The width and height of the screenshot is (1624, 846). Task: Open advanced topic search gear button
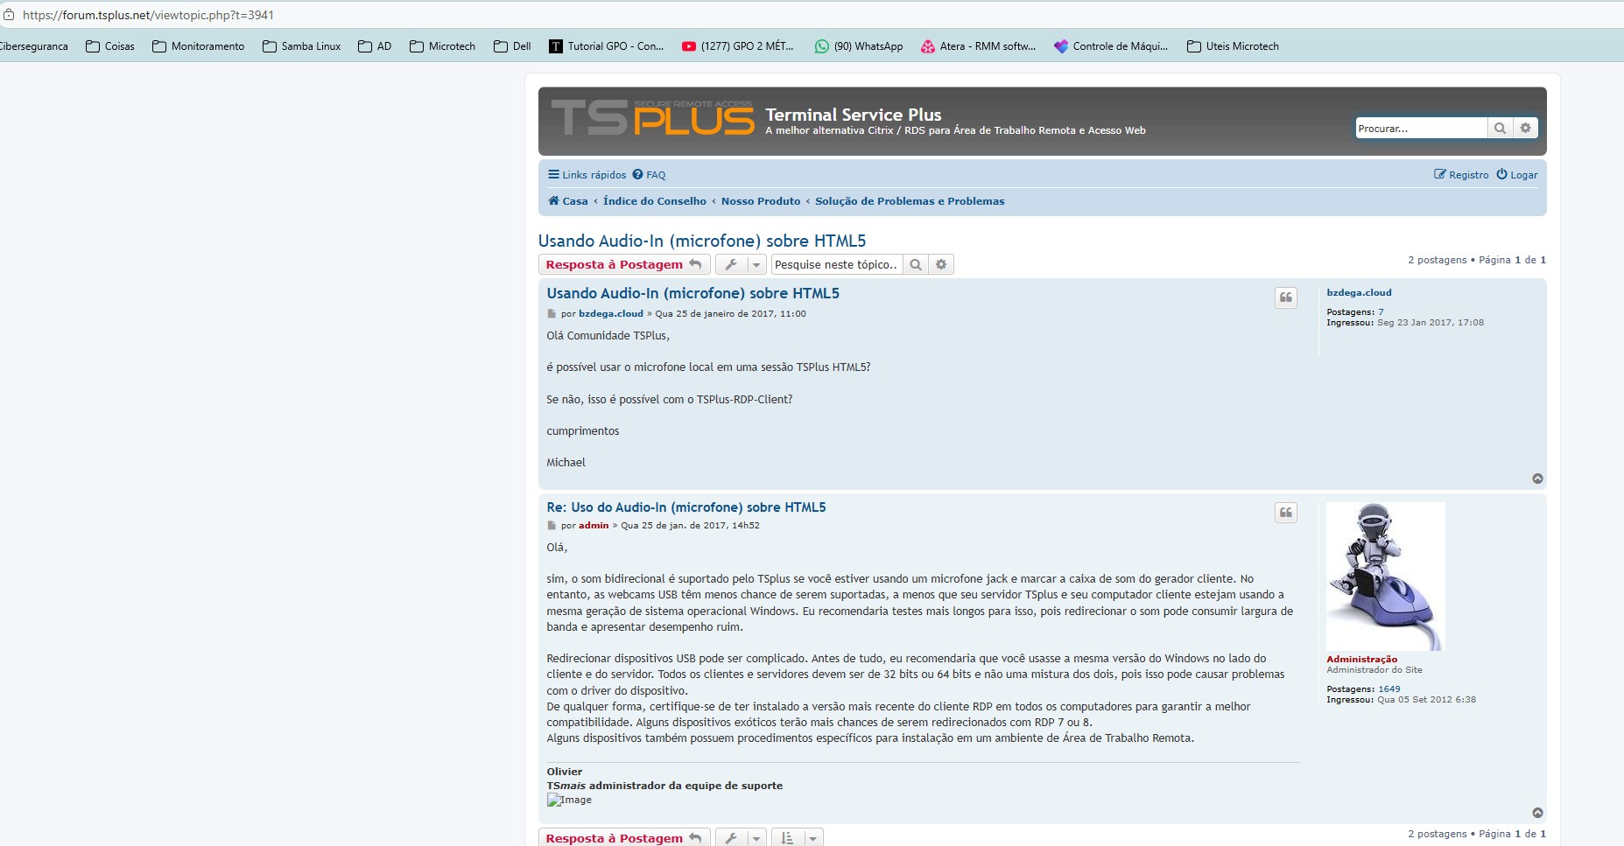[x=941, y=264]
